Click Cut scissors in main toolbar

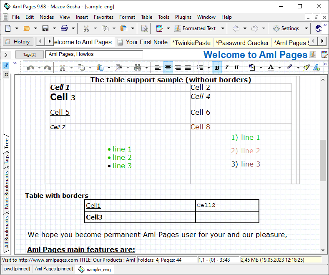click(86, 28)
